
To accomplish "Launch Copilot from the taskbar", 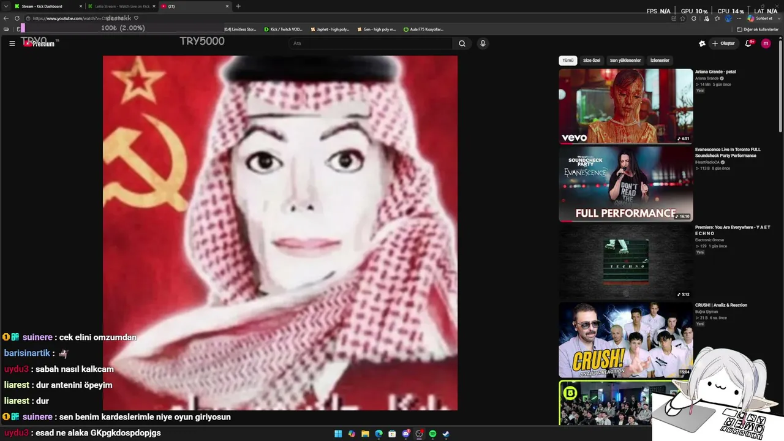I will 352,434.
